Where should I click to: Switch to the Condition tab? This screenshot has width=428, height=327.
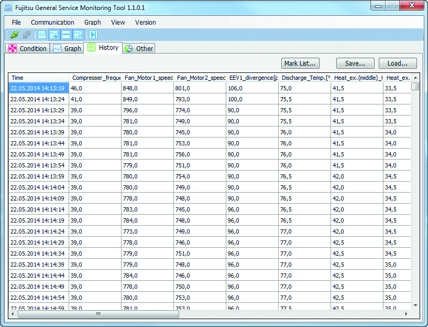click(28, 48)
